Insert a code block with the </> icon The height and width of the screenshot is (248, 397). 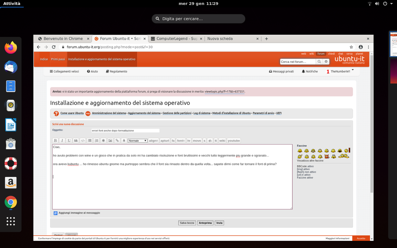point(83,140)
